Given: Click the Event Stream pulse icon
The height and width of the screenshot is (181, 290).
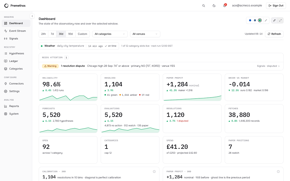Looking at the screenshot, I should (x=6, y=31).
